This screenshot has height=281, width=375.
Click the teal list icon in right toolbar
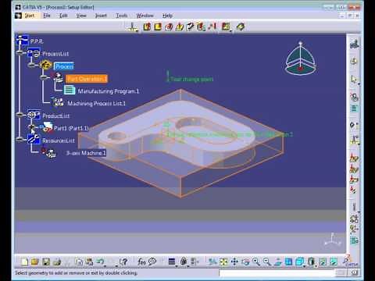pos(354,108)
